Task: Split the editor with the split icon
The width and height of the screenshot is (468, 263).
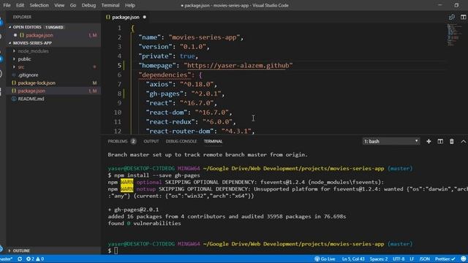Action: (x=463, y=18)
